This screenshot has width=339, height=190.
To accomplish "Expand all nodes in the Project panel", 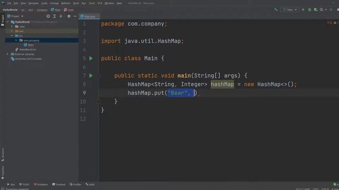I will (55, 16).
